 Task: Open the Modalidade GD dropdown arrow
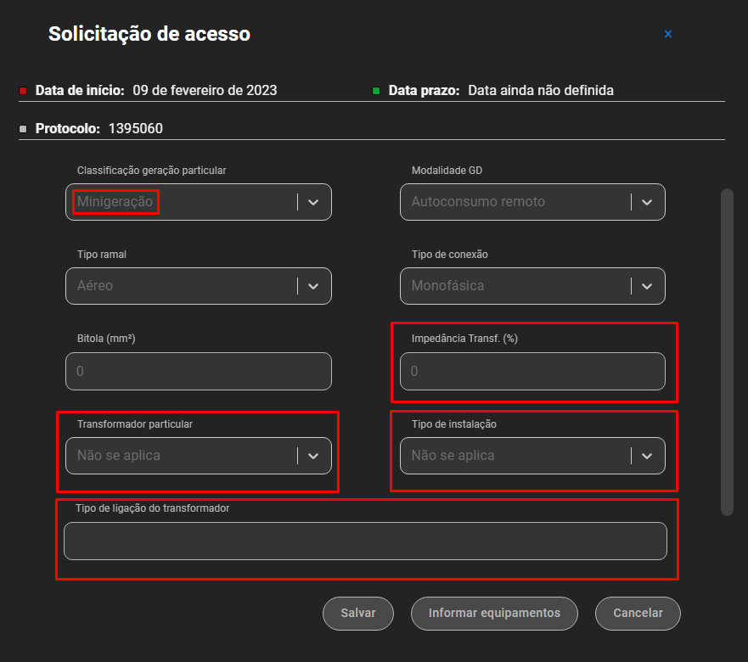coord(647,202)
